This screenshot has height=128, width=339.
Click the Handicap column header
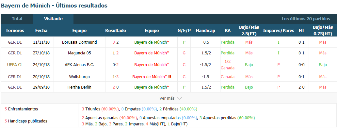point(205,30)
